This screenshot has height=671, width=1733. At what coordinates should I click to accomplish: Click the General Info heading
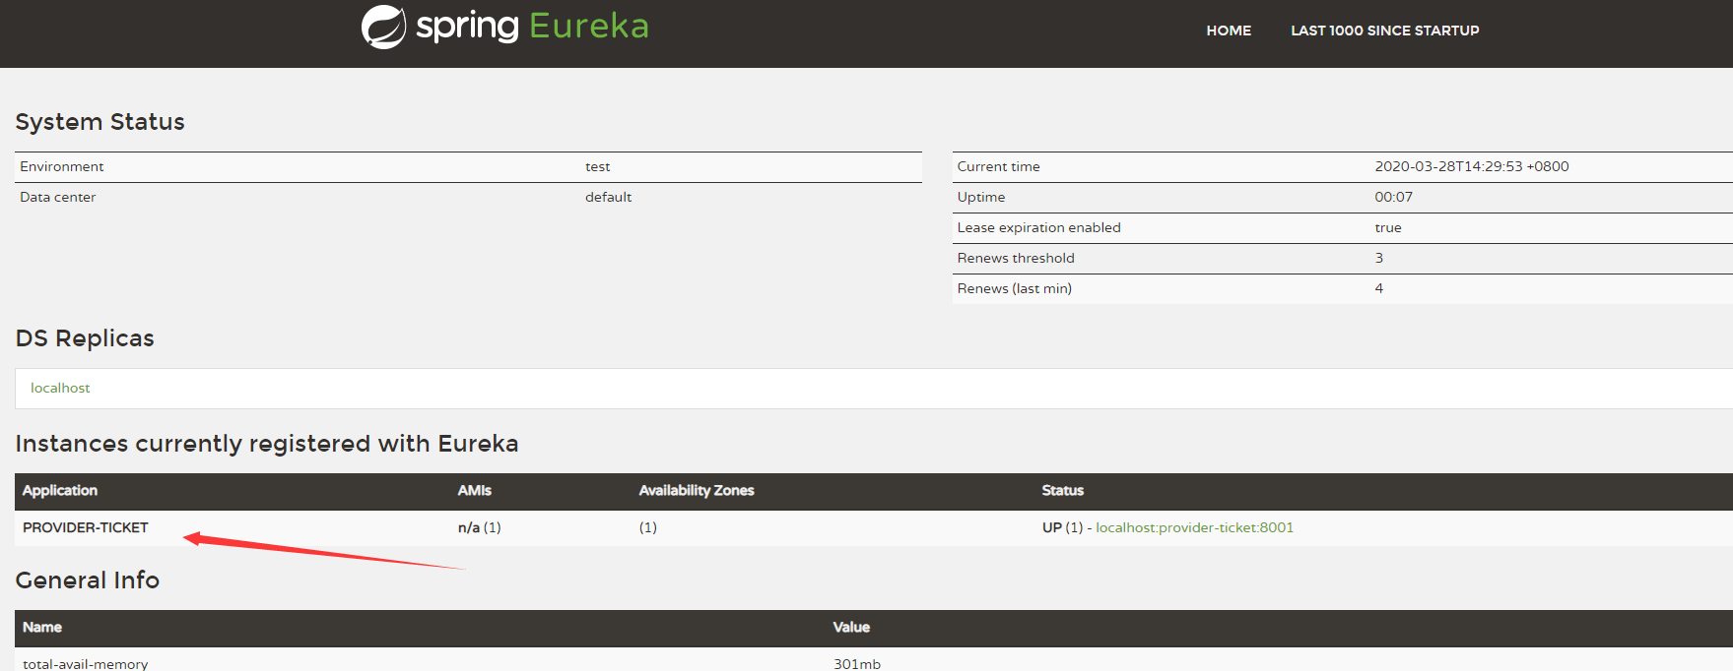click(87, 580)
